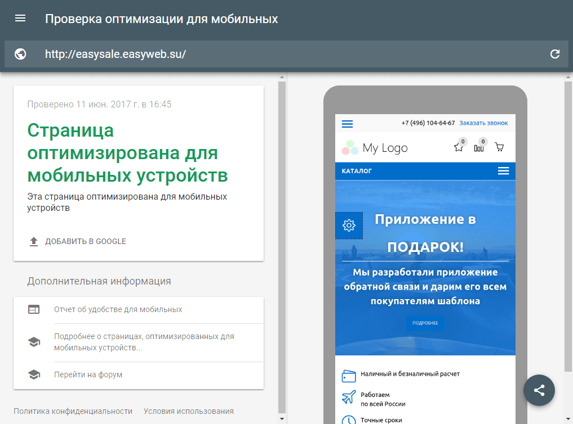
Task: Click the wallet payment icon in preview
Action: [x=349, y=376]
